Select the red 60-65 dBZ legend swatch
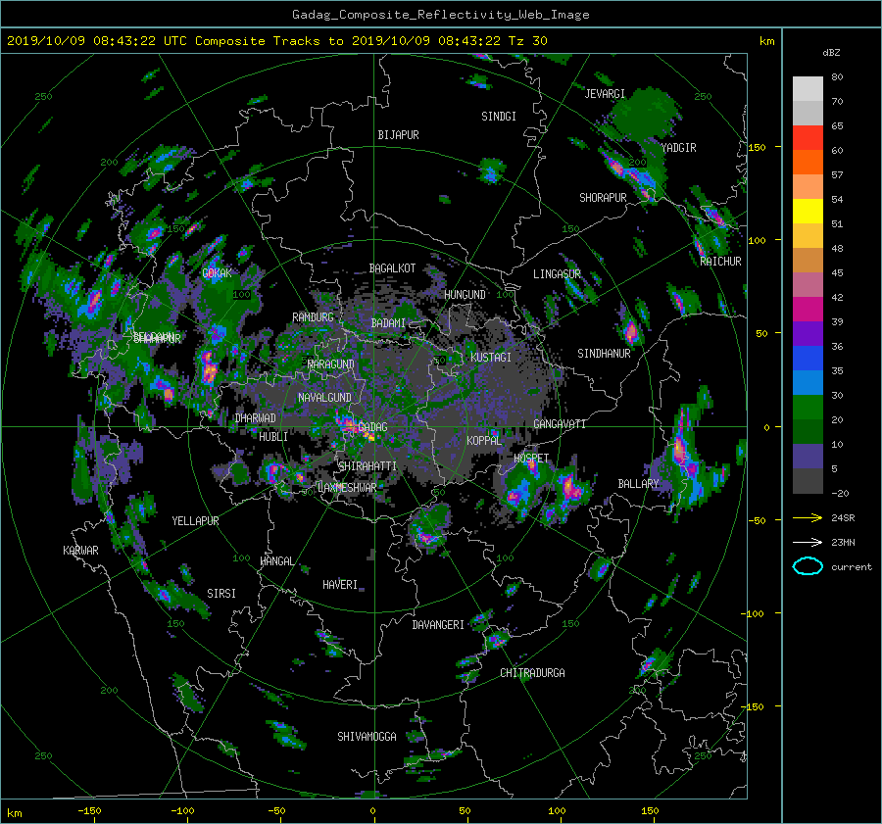This screenshot has height=824, width=882. tap(808, 137)
